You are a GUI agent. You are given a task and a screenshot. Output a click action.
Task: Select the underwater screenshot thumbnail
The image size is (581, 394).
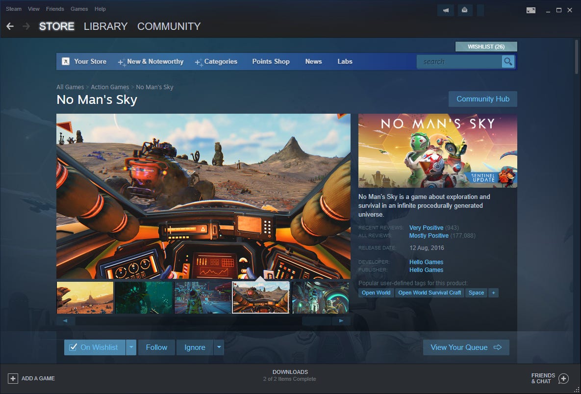point(144,297)
